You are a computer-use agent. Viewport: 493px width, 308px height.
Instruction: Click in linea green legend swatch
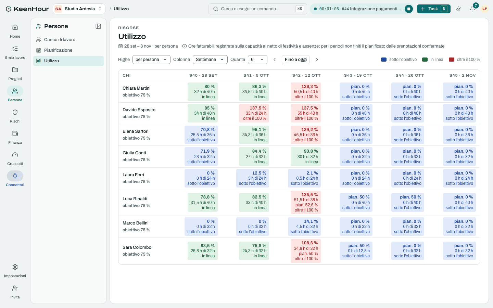click(425, 60)
